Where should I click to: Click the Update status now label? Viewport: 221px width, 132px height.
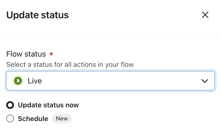(x=48, y=105)
